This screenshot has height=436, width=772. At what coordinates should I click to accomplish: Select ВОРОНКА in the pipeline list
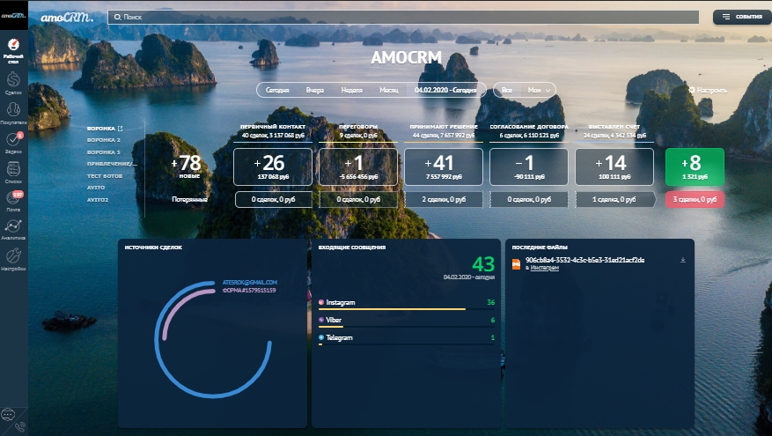point(101,129)
